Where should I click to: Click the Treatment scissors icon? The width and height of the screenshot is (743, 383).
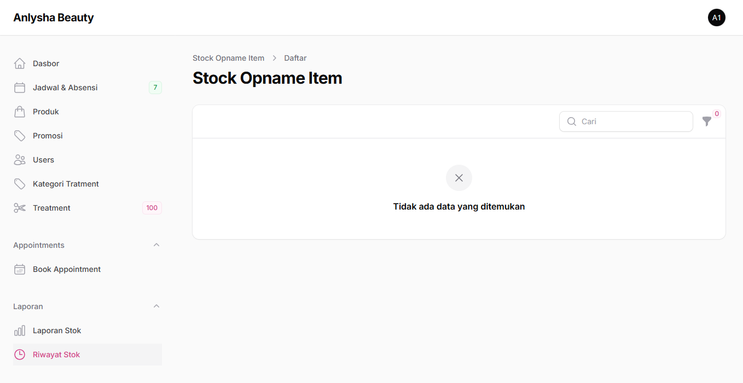(x=20, y=208)
